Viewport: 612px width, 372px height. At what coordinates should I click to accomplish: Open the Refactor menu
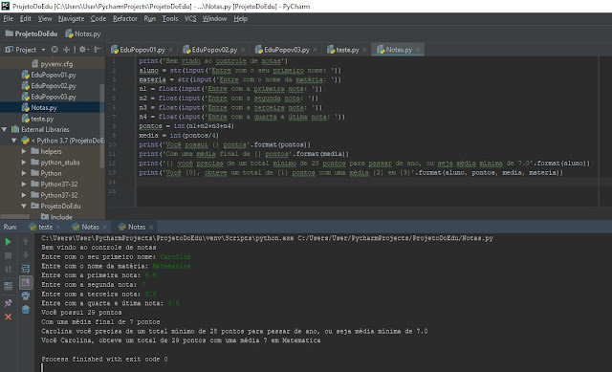click(125, 19)
